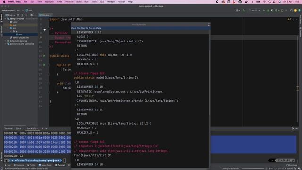The image size is (302, 170).
Task: Open the Code menu
Action: coord(59,2)
